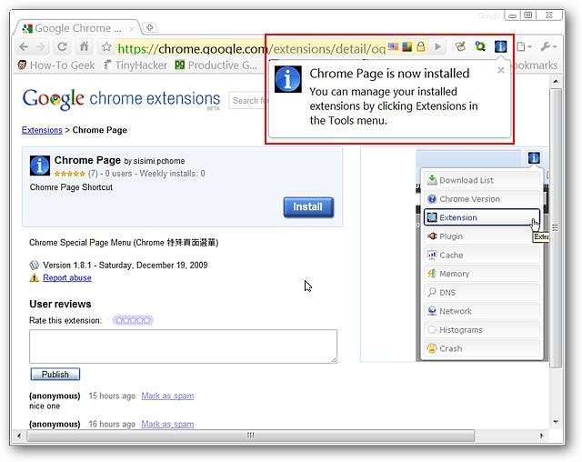Click the Google chrome extensions logo

click(x=121, y=99)
